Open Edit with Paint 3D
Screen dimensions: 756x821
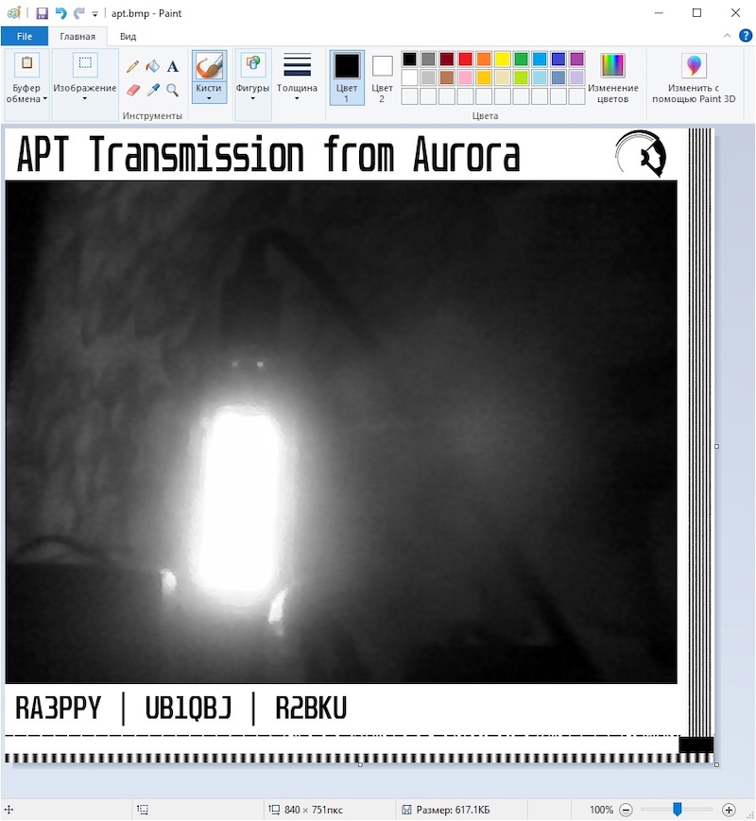(694, 77)
